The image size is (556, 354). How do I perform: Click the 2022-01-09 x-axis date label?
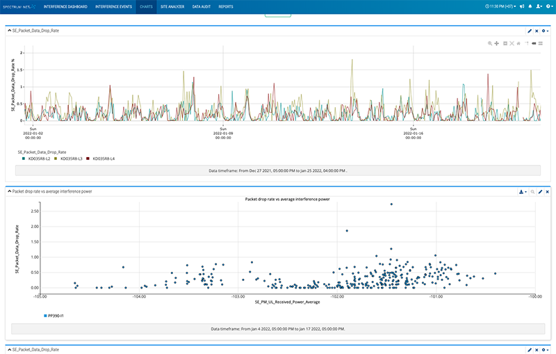click(223, 134)
